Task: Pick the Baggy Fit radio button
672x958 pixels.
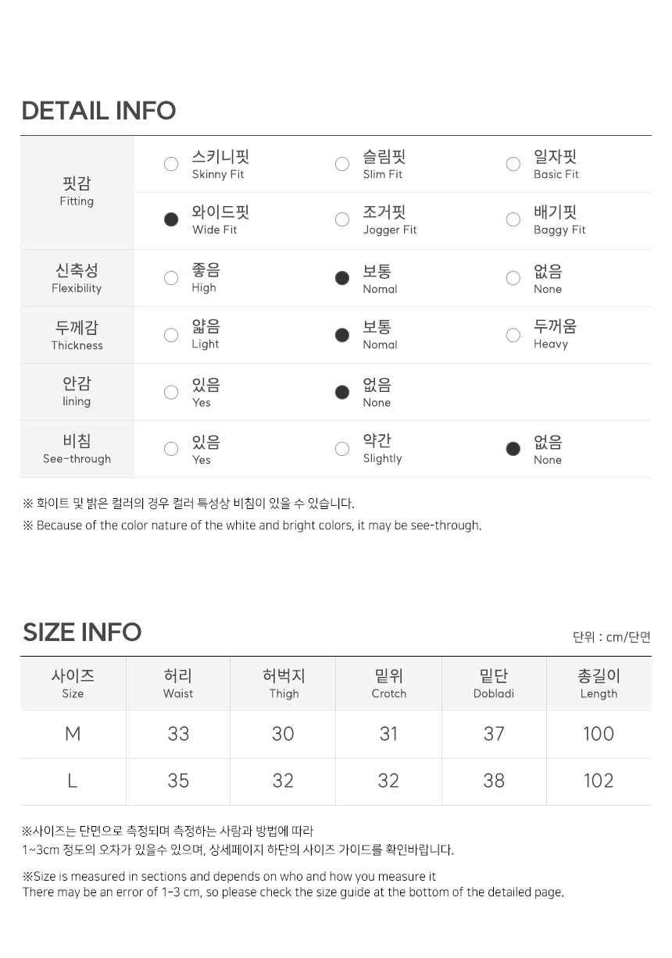Action: pyautogui.click(x=513, y=219)
